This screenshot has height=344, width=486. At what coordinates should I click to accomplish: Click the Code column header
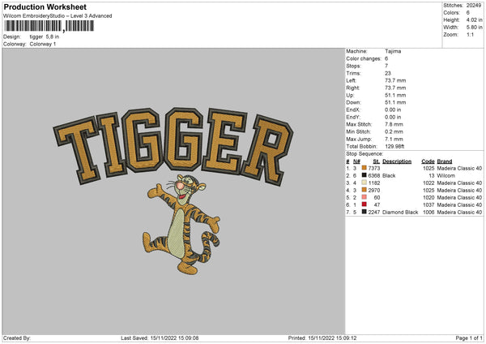click(428, 161)
